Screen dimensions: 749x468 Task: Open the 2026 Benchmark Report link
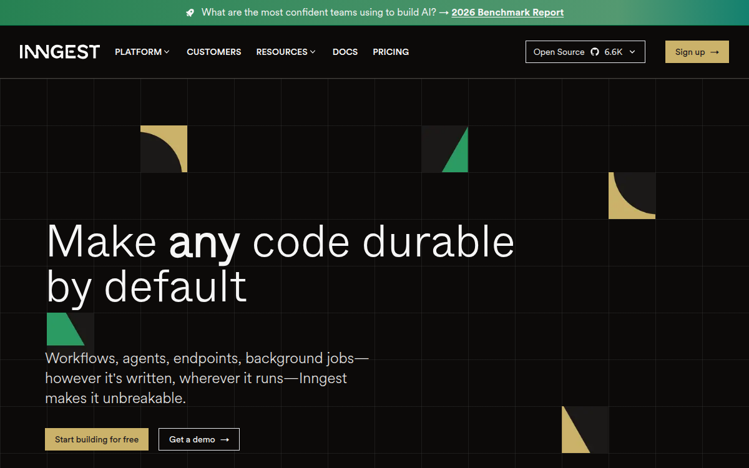pos(507,12)
